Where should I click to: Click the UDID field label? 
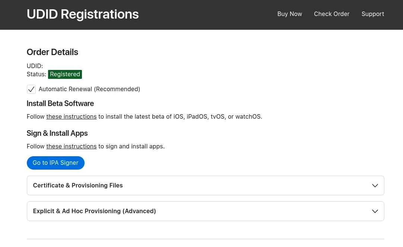click(35, 66)
